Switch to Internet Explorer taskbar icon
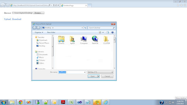 [105, 102]
